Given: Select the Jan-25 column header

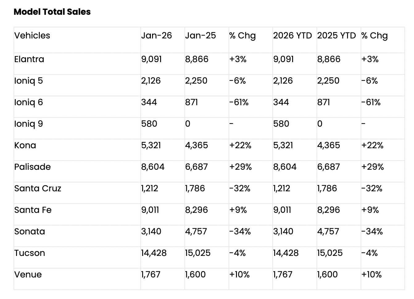Looking at the screenshot, I should click(x=200, y=36).
